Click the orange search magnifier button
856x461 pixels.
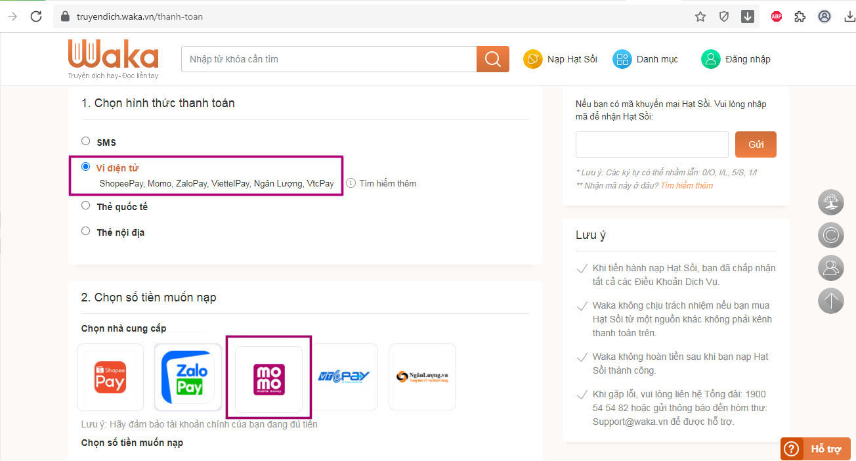click(492, 59)
